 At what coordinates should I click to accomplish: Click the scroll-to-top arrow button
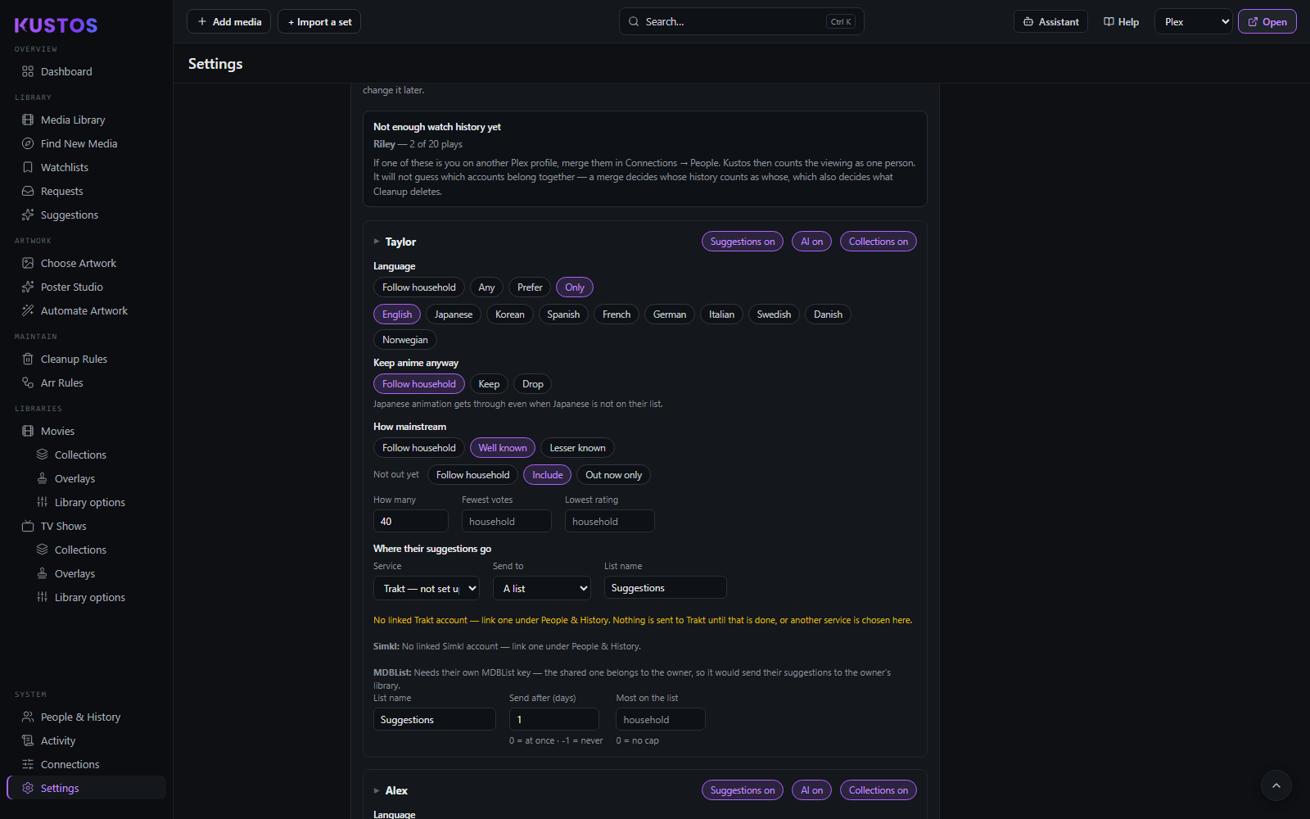[1276, 785]
